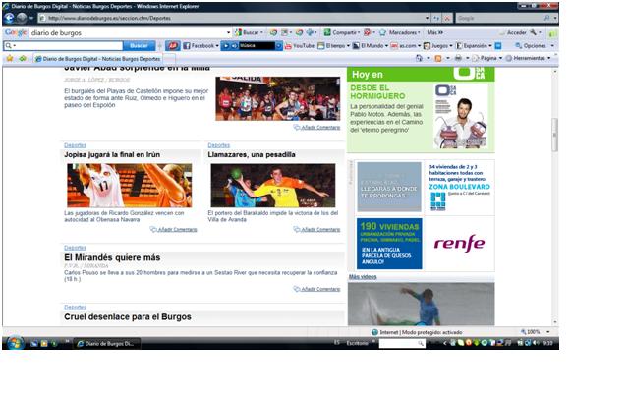
Task: Click the scrollbar down arrow
Action: click(x=555, y=322)
